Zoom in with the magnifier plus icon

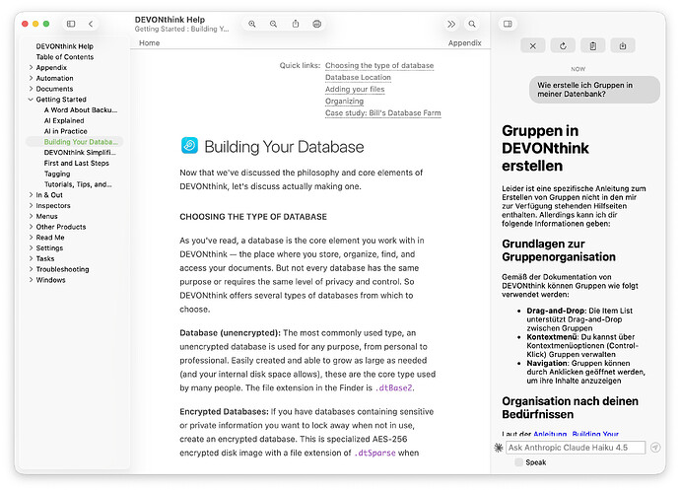[252, 24]
